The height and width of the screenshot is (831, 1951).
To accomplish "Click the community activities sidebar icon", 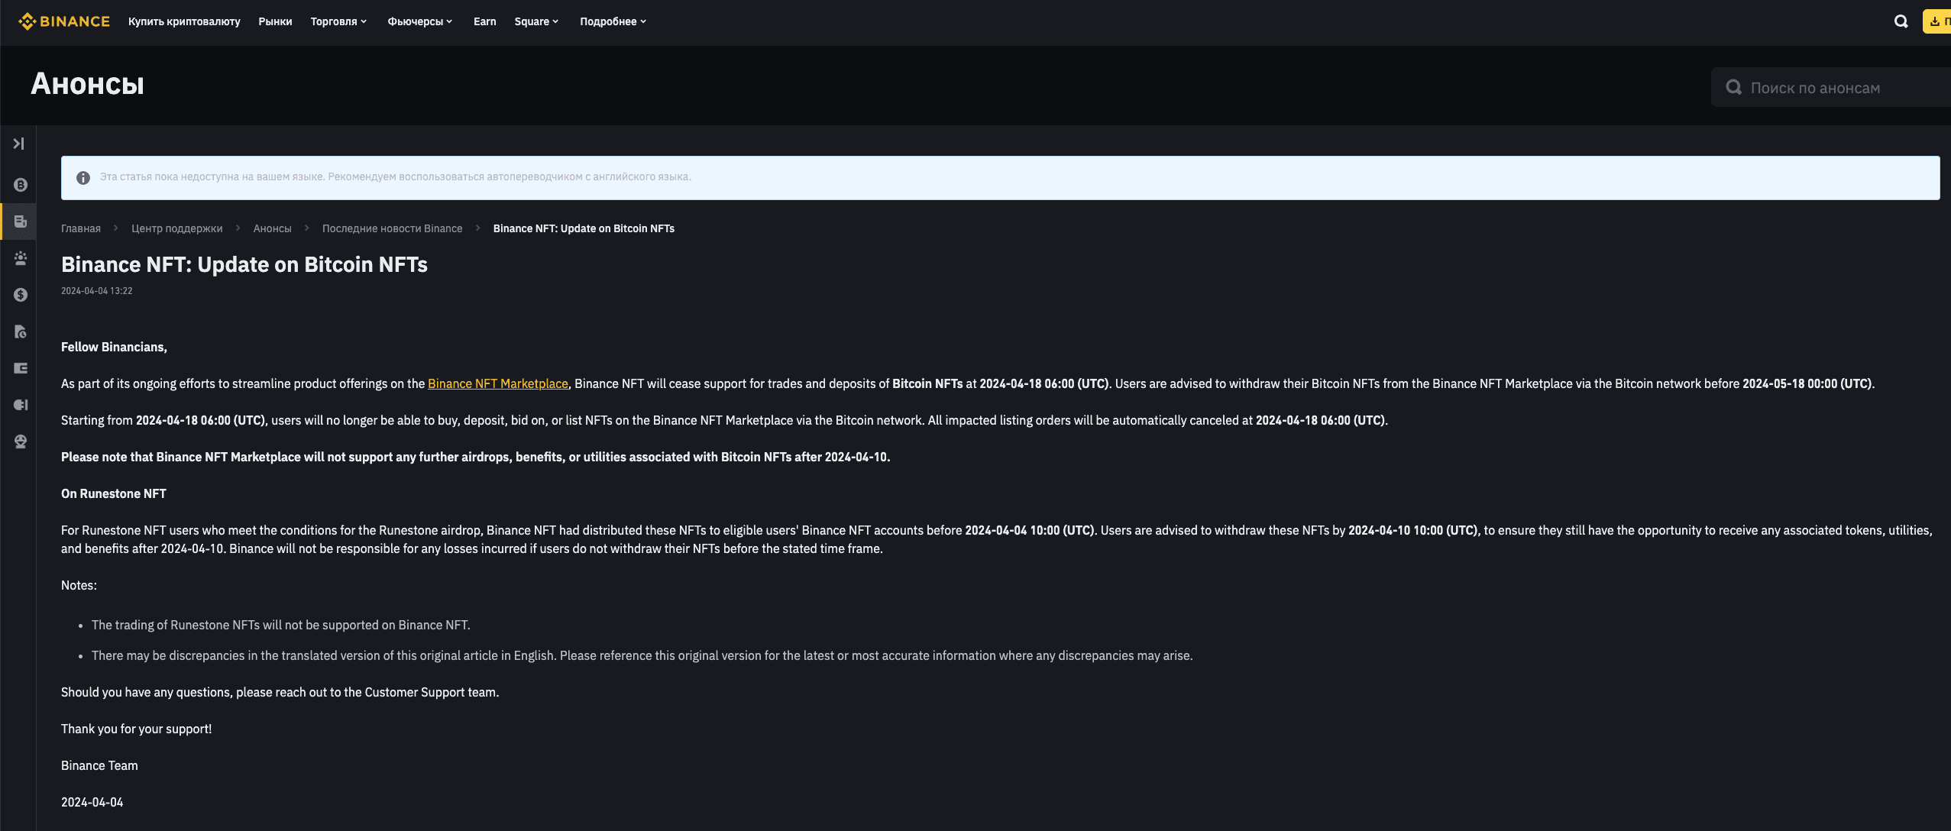I will [x=20, y=257].
